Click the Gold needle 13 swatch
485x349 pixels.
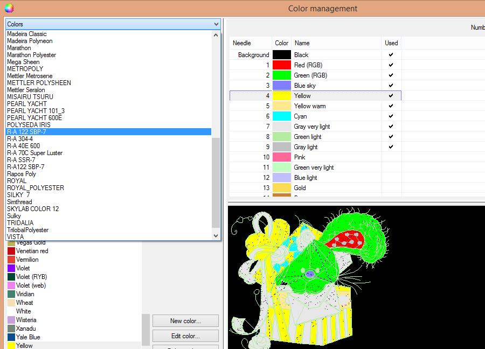(x=281, y=187)
